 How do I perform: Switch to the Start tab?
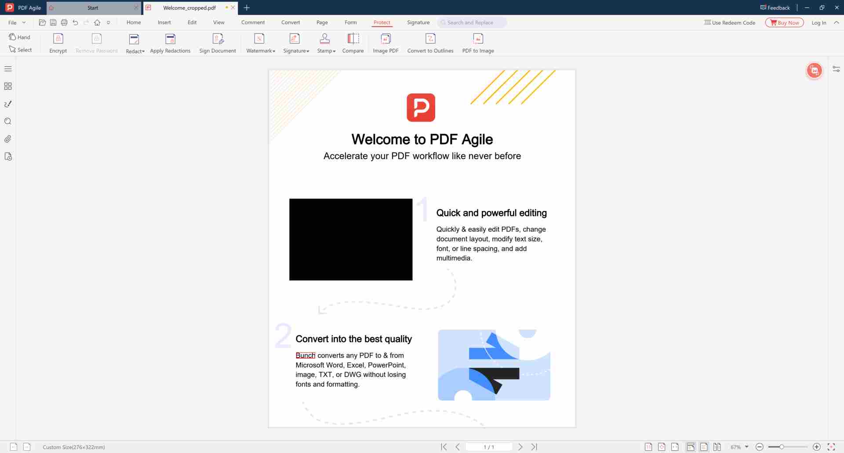coord(93,7)
